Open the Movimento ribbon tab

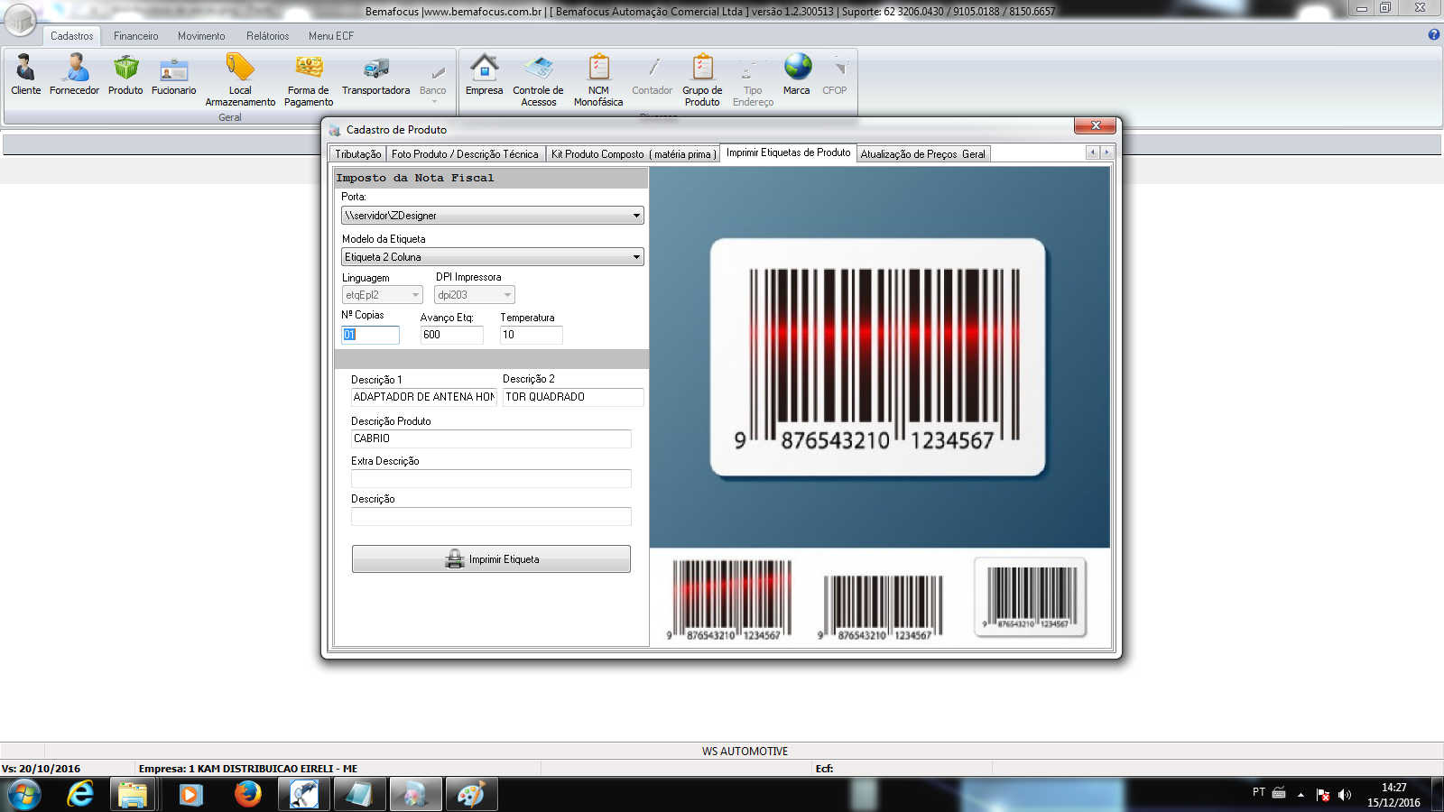[x=201, y=36]
